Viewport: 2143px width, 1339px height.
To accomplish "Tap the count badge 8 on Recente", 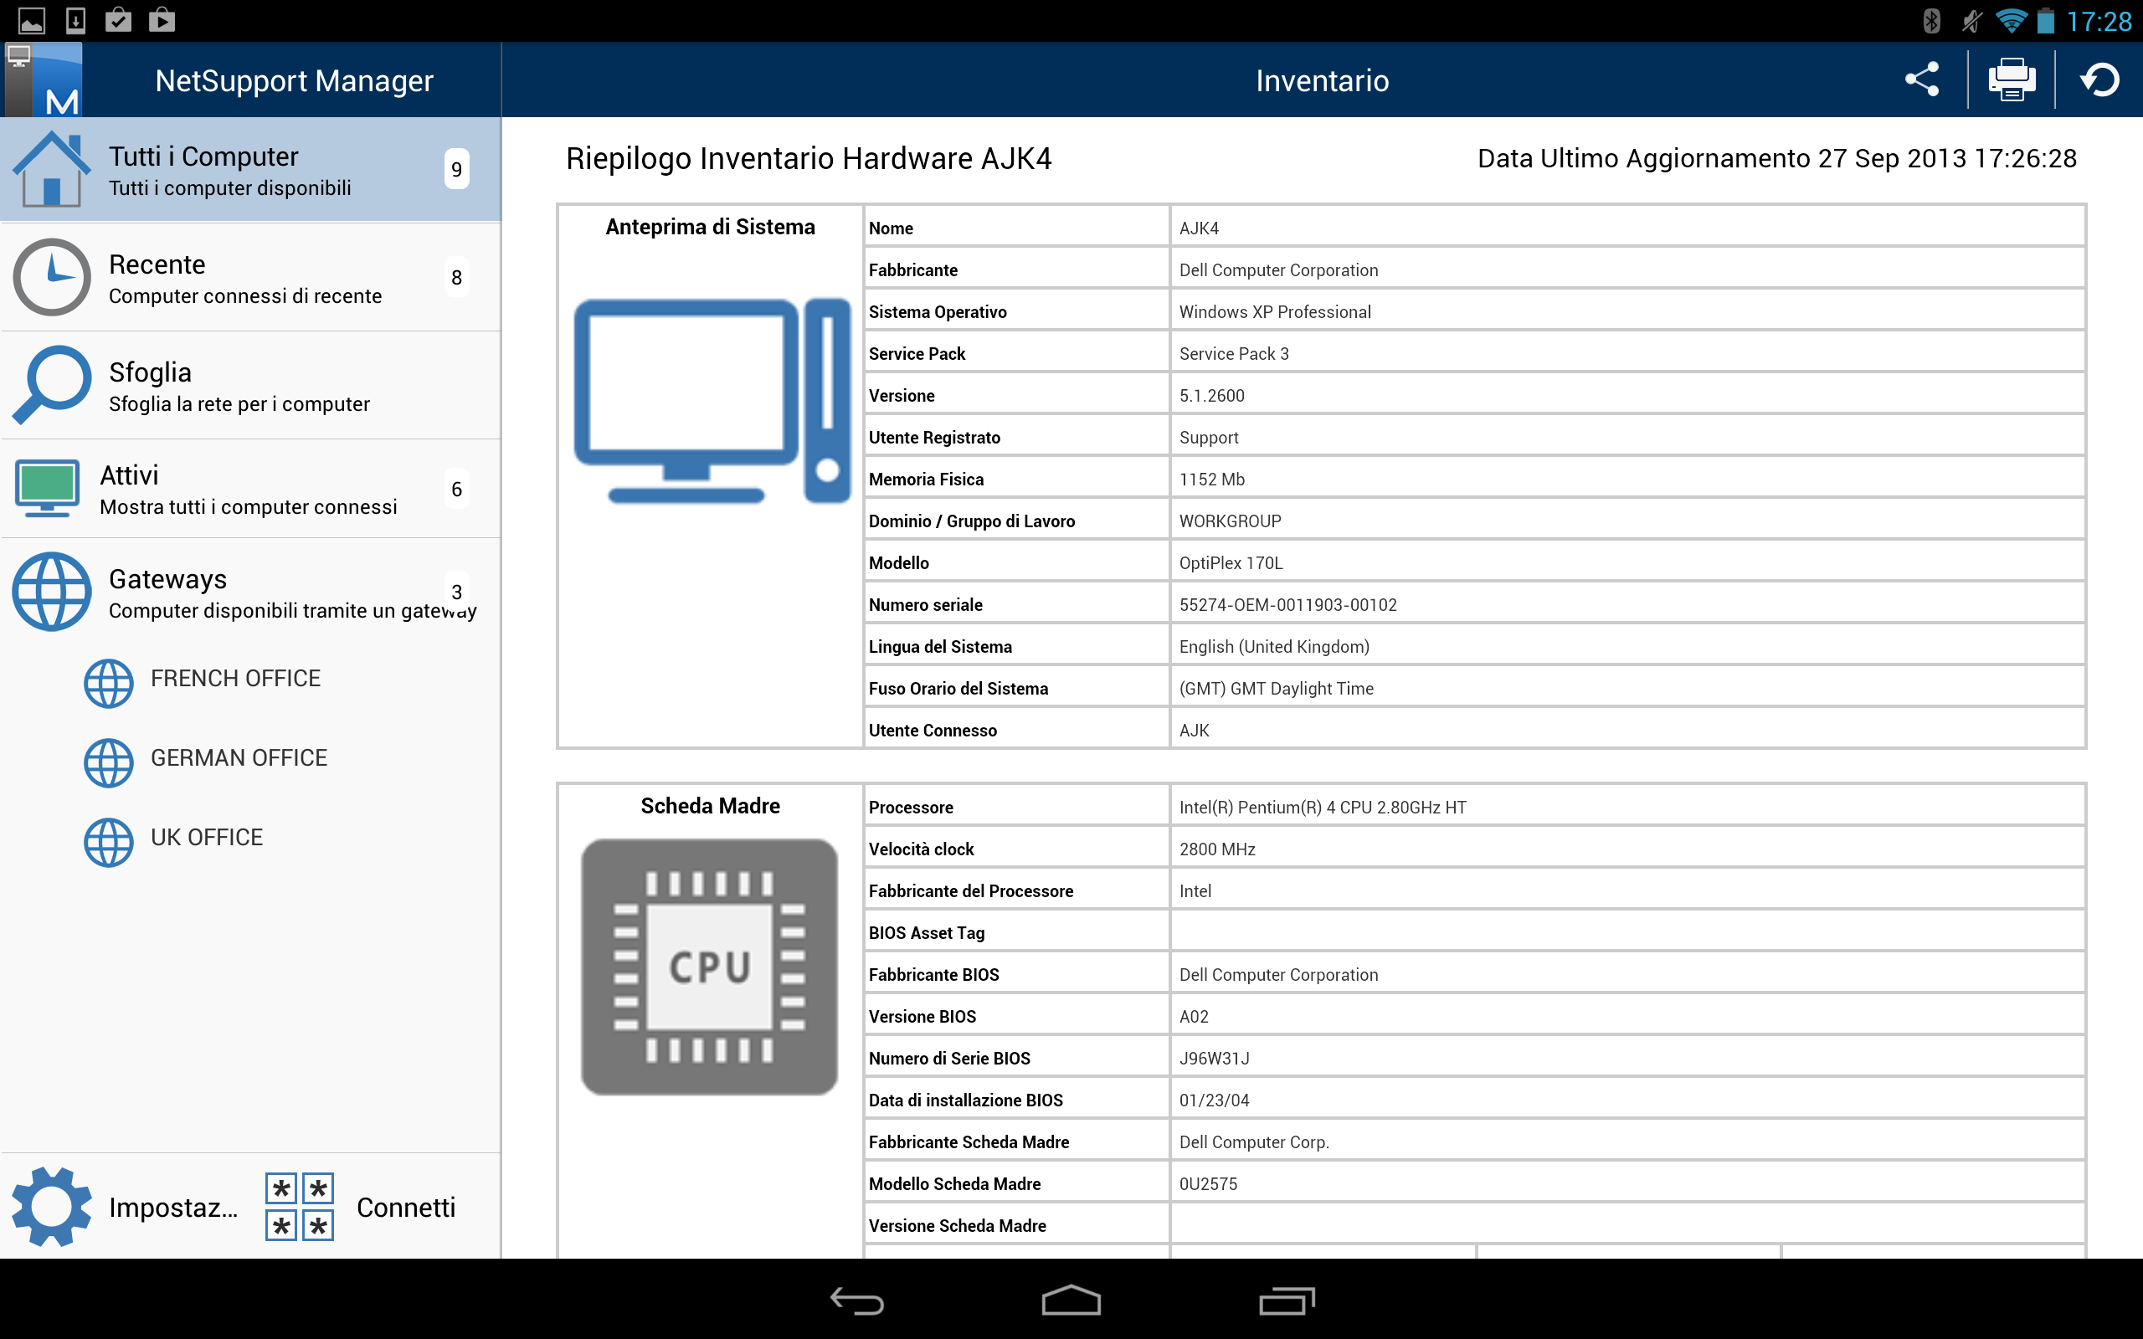I will [456, 277].
